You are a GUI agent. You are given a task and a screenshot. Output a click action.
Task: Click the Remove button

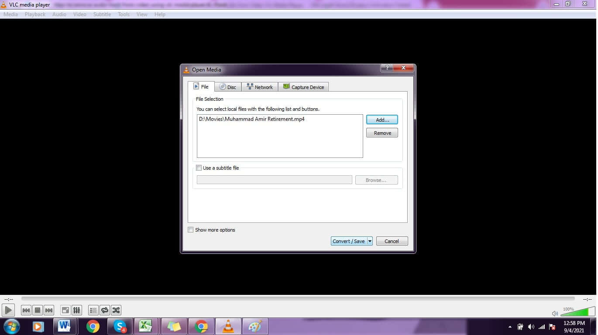[x=382, y=133]
